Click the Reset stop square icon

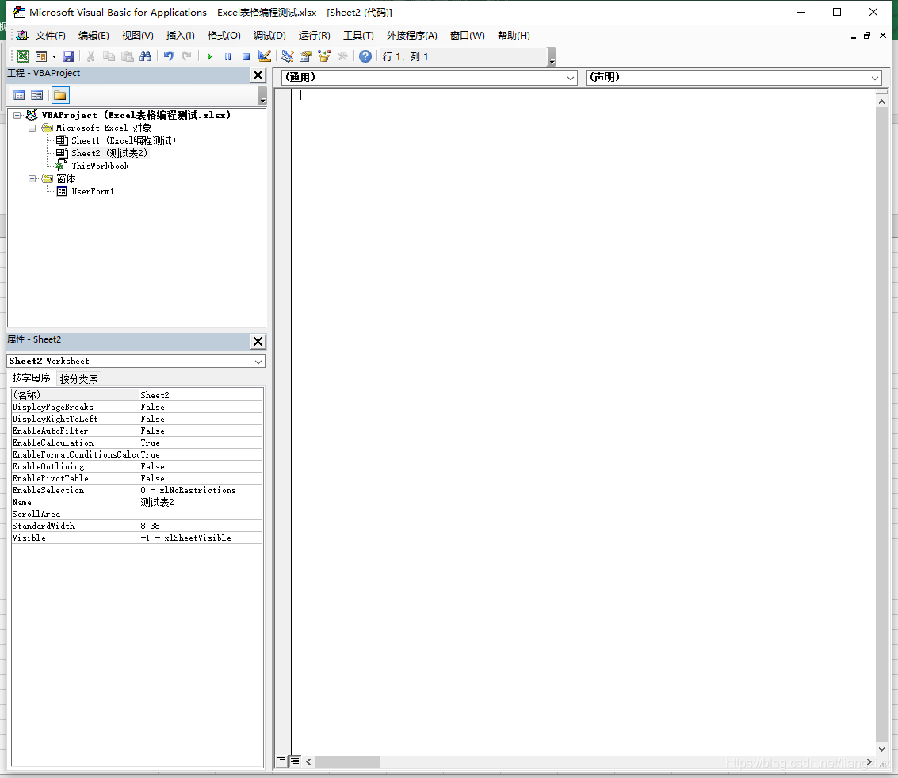tap(246, 56)
